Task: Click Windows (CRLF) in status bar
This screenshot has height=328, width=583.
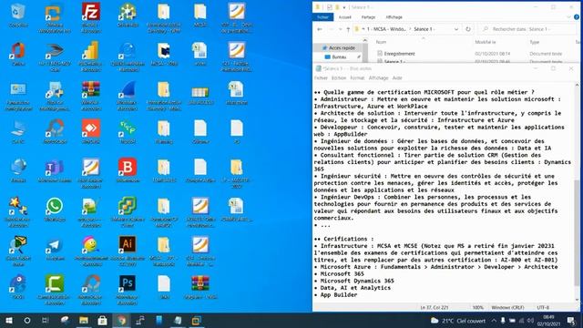Action: coord(507,308)
